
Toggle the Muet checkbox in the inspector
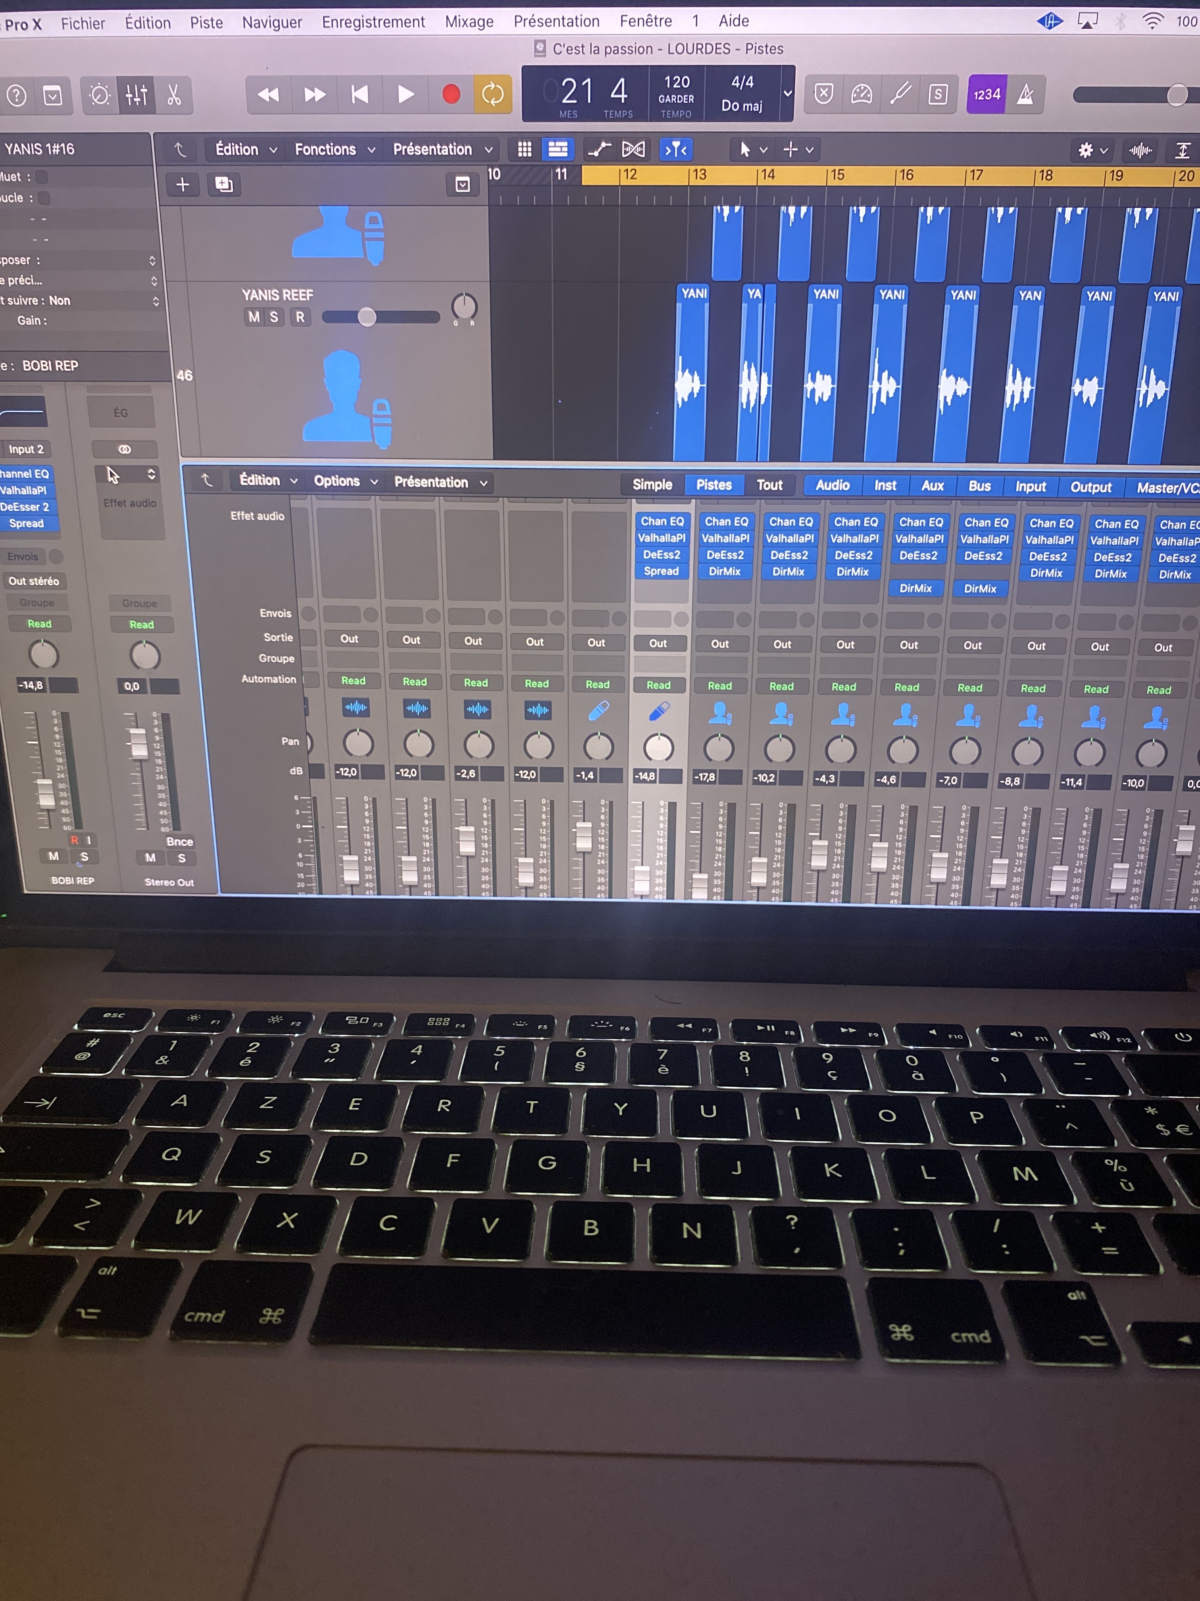pos(42,177)
